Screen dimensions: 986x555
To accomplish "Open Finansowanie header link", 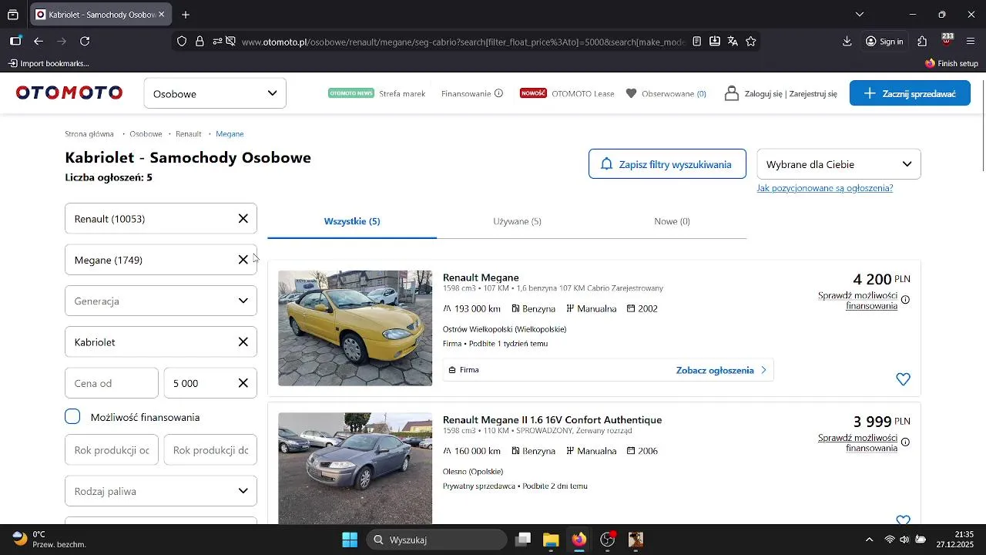I will pos(466,93).
